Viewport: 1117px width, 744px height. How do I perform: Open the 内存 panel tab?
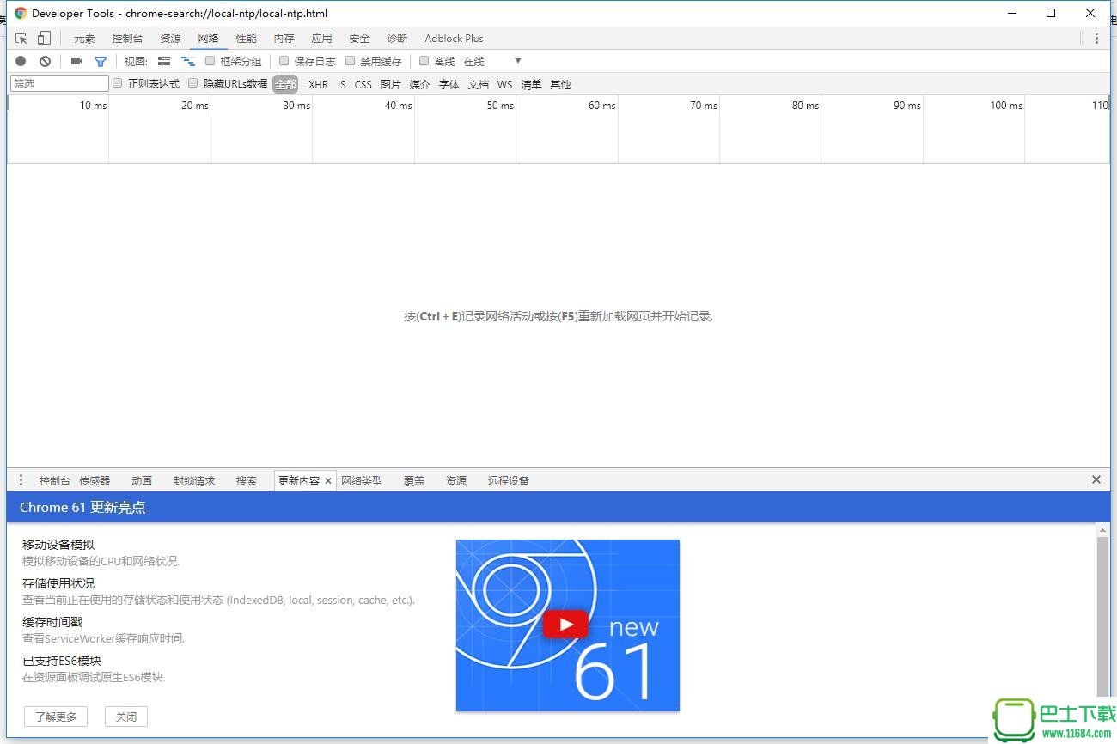284,39
